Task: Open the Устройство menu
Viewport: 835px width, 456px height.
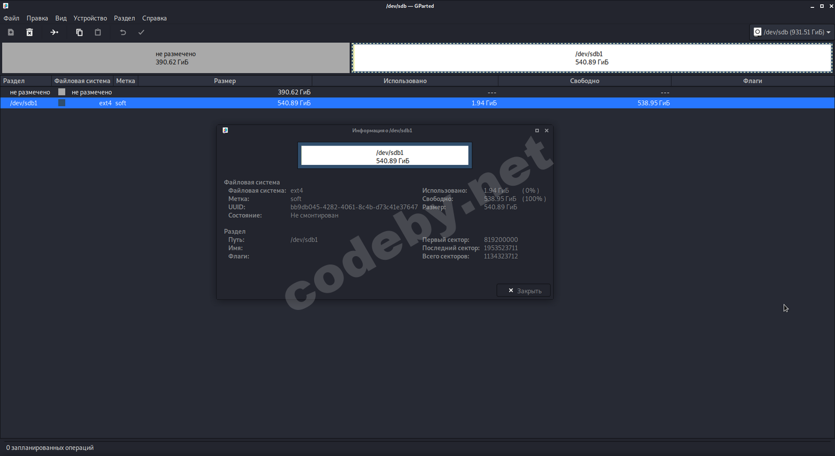Action: pyautogui.click(x=90, y=18)
